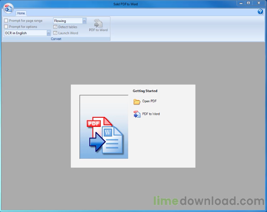Click the blue Help question mark icon

point(260,11)
